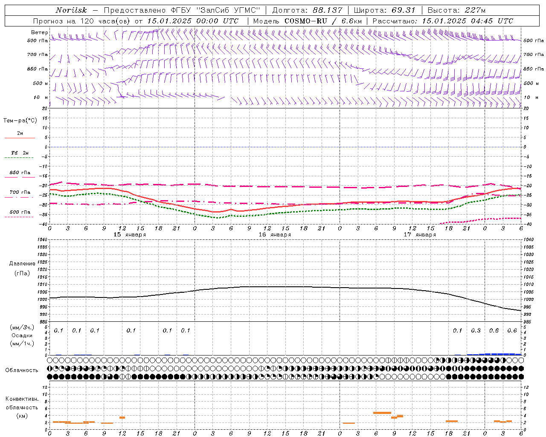Click the 'Ветер' wind panel label
This screenshot has width=546, height=437.
tap(39, 32)
